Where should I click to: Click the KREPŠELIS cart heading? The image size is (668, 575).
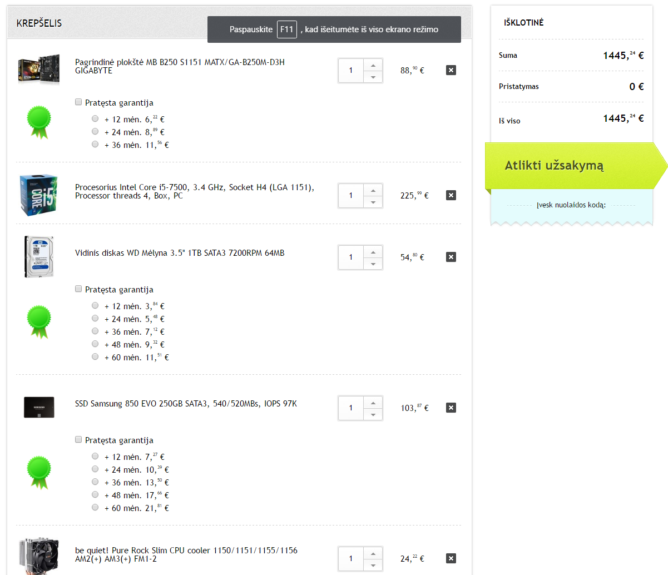coord(39,23)
